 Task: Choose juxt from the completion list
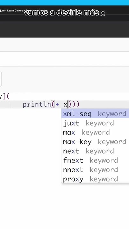coord(95,123)
